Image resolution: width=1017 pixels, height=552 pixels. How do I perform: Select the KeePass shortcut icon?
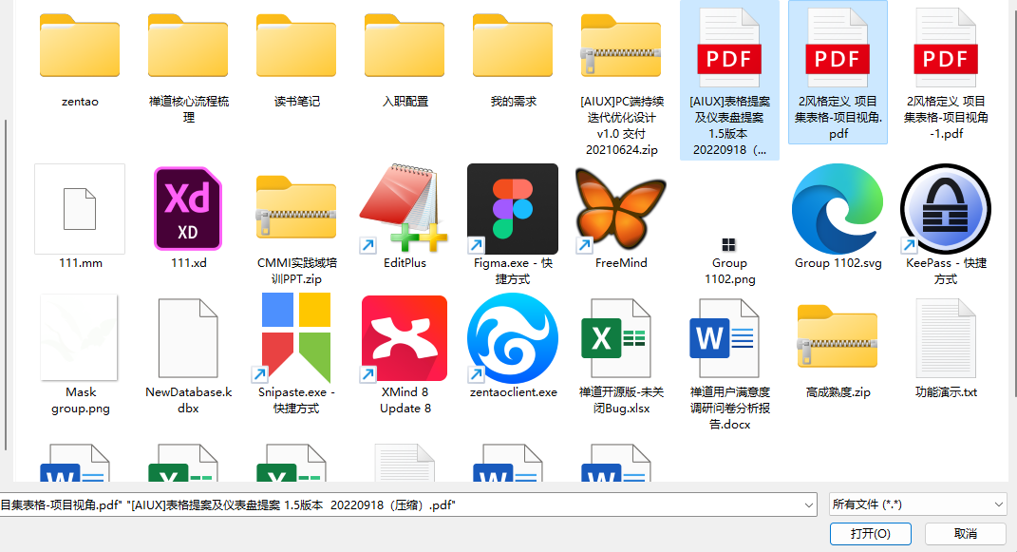(946, 209)
